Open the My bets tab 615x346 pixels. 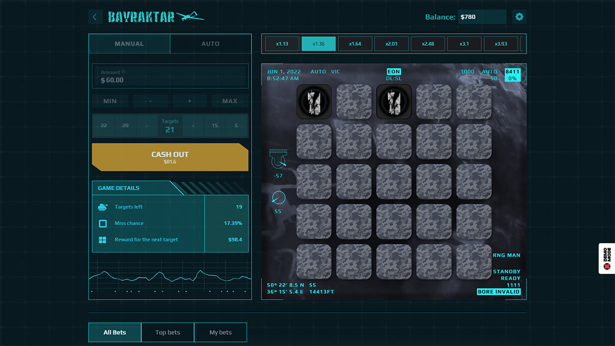point(220,332)
